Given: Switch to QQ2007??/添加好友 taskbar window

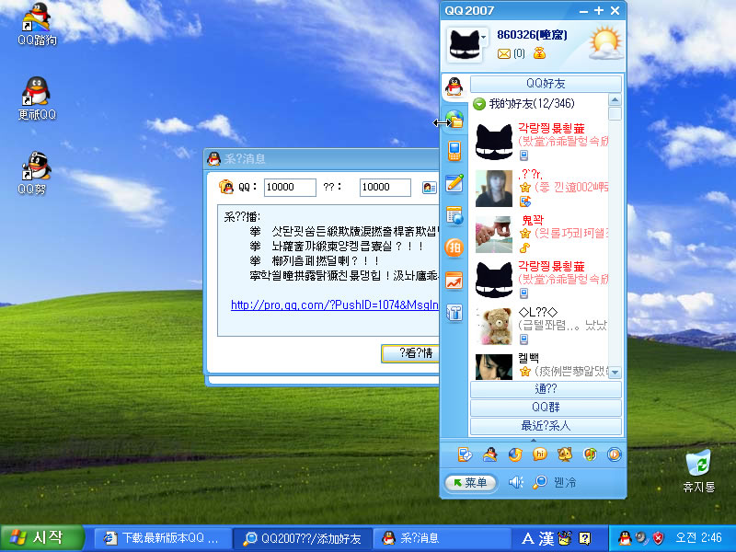Looking at the screenshot, I should point(303,538).
